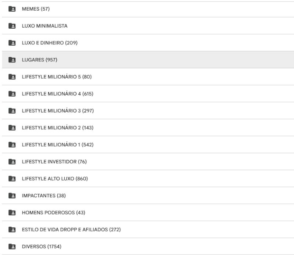Open the LIFESTYLE MILIONÁRIO 2 (143) folder name
The height and width of the screenshot is (255, 294).
coord(58,128)
